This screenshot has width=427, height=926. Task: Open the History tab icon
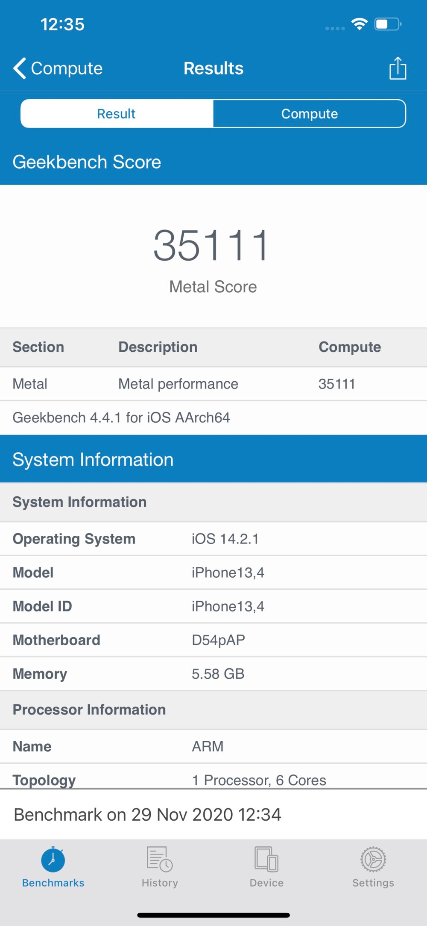coord(160,860)
